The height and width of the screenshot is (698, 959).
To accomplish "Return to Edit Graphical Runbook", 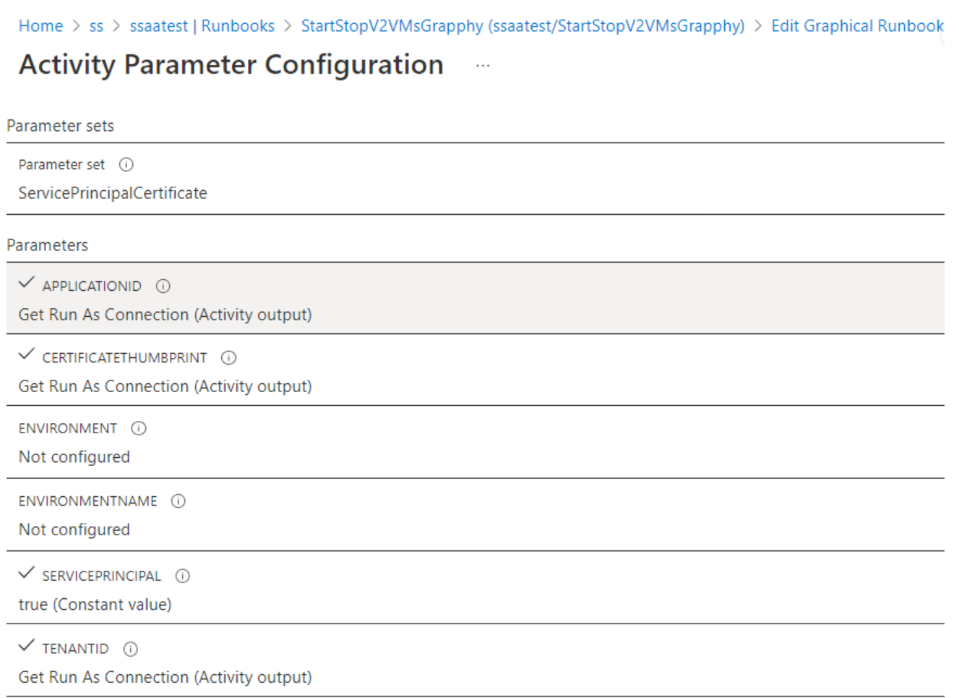I will 857,26.
